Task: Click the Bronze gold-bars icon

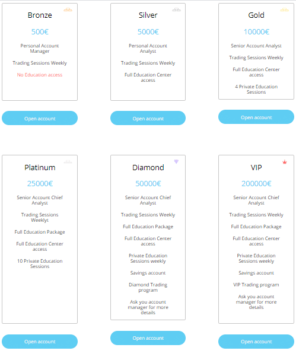Action: [x=68, y=9]
